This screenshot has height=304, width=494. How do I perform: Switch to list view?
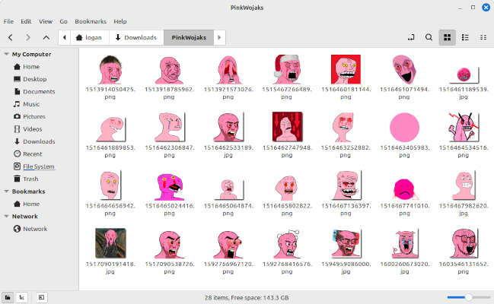coord(465,37)
